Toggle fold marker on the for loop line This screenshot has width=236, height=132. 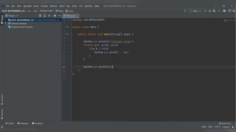coord(72,45)
